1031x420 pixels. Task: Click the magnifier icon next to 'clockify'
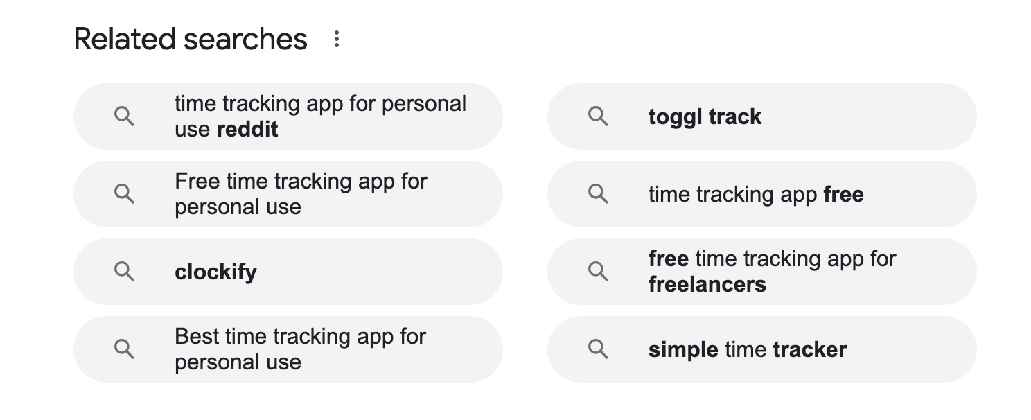pyautogui.click(x=124, y=272)
